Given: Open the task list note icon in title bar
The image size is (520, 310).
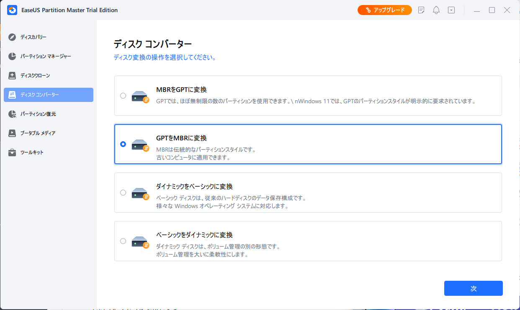Looking at the screenshot, I should [422, 10].
